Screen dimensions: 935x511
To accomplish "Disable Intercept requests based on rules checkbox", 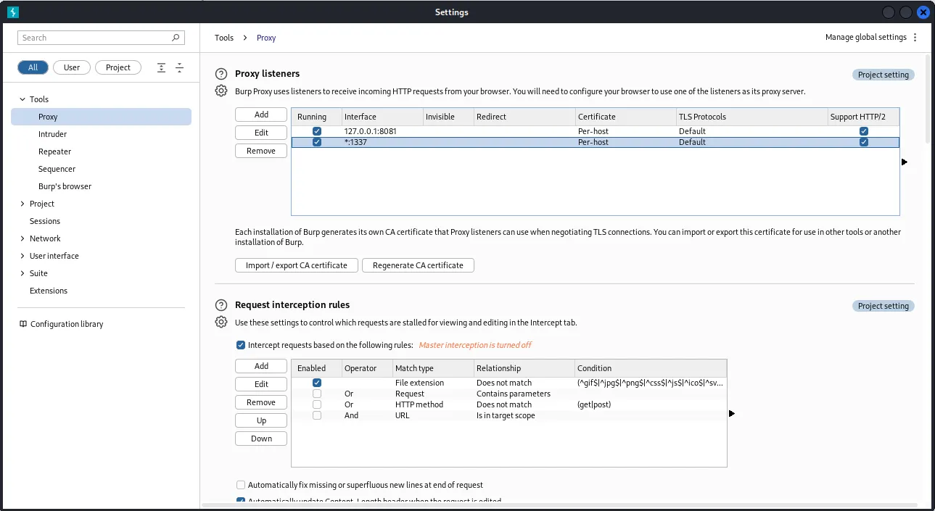I will [241, 345].
